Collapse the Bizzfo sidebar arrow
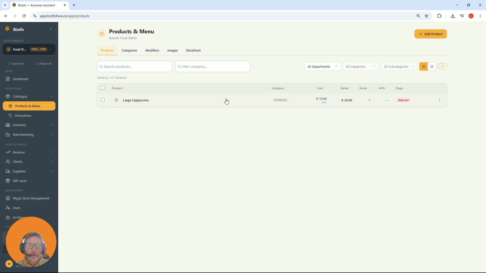This screenshot has width=486, height=273. (x=51, y=29)
